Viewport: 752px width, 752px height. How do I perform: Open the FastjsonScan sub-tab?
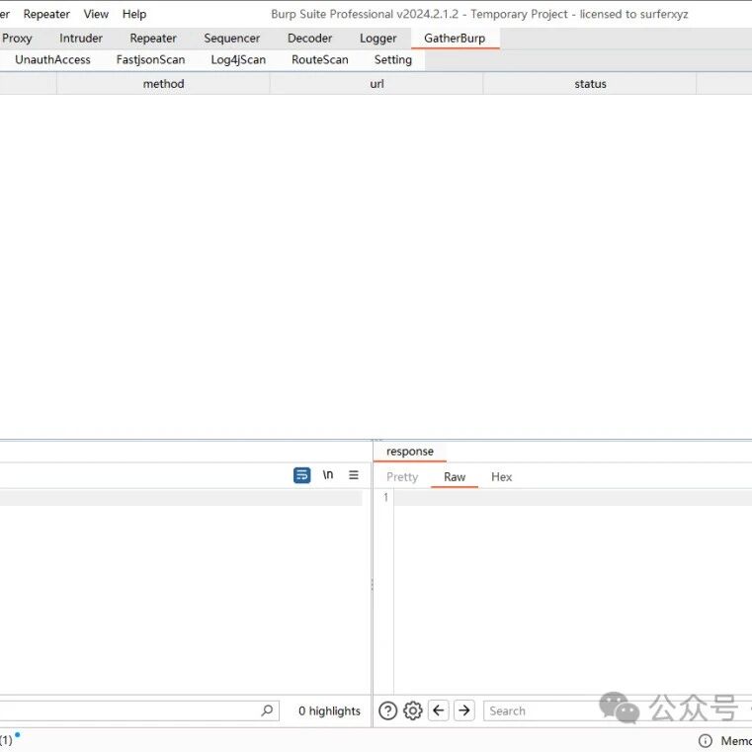coord(150,60)
